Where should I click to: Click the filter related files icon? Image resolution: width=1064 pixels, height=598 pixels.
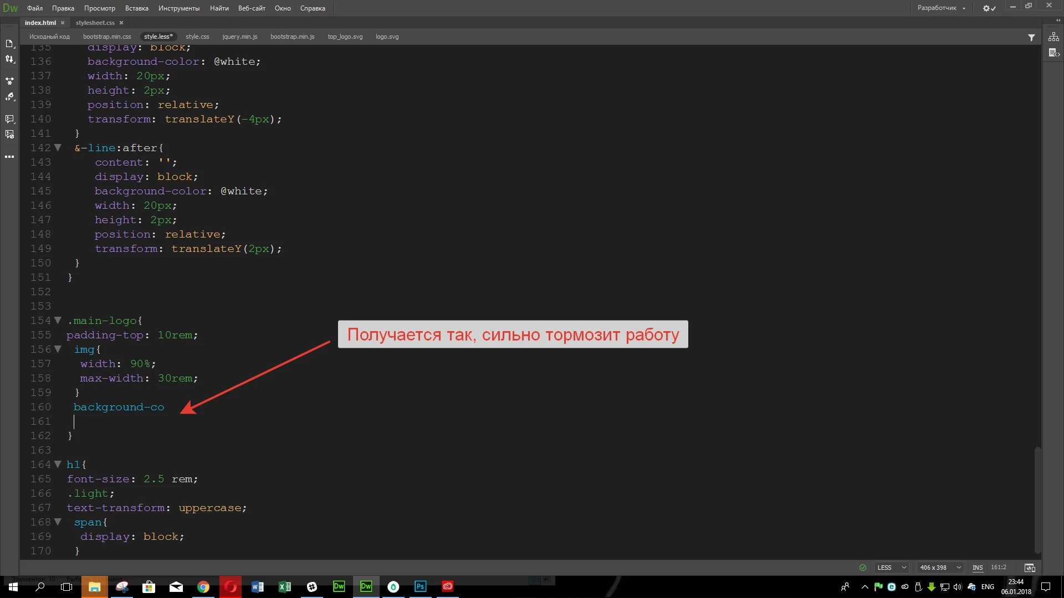[1031, 37]
